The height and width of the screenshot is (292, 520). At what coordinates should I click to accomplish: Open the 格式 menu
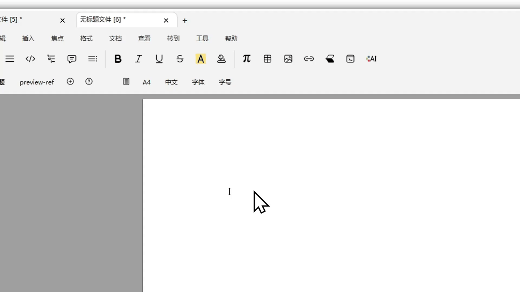click(86, 38)
